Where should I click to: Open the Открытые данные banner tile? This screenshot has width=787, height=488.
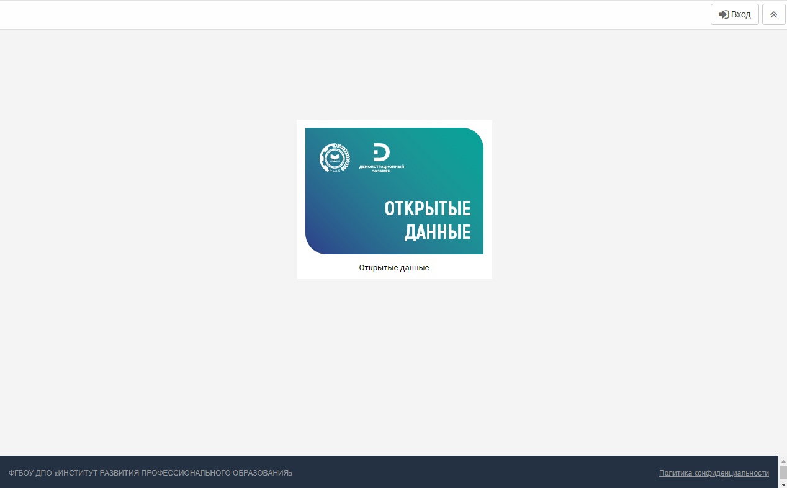[394, 190]
